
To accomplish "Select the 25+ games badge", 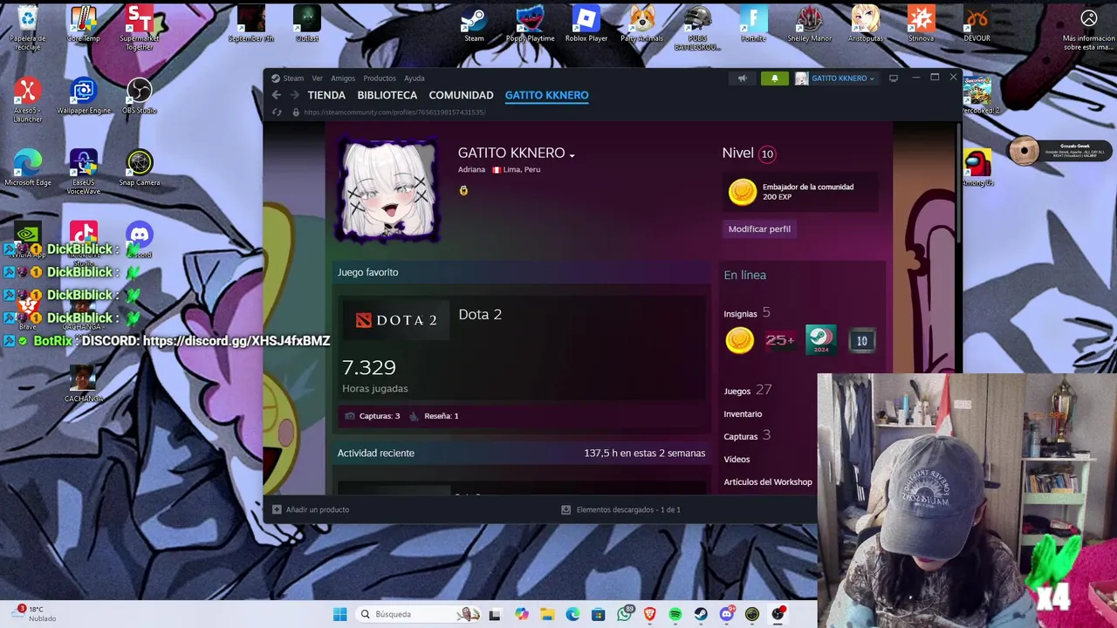I will [x=780, y=340].
